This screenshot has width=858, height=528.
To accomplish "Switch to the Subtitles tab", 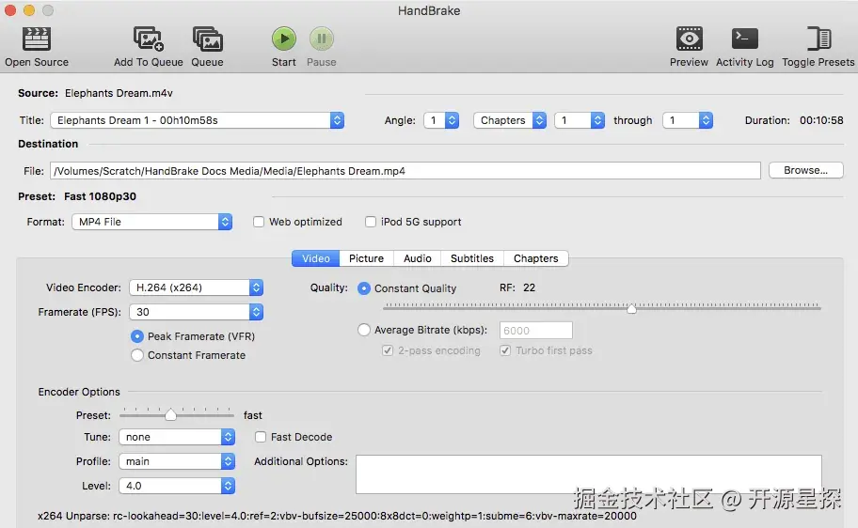I will [x=472, y=258].
